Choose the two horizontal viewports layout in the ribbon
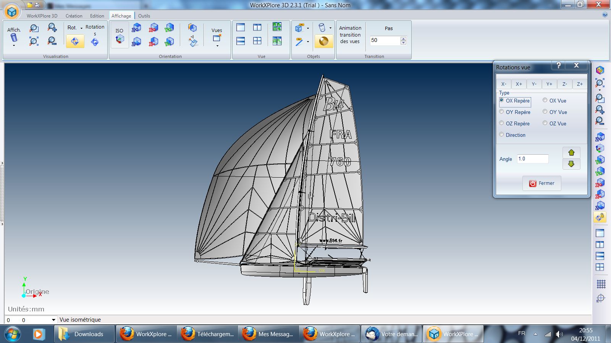Screen dimensions: 611x343 tap(241, 41)
